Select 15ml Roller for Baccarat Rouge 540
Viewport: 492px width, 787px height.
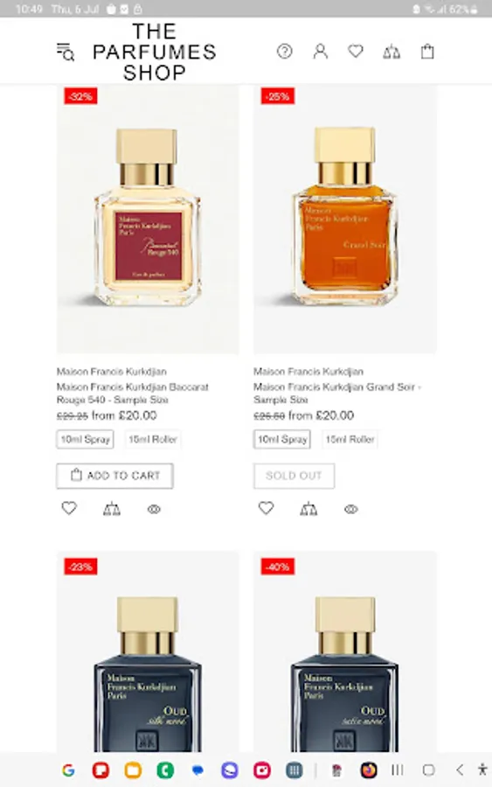pos(152,440)
